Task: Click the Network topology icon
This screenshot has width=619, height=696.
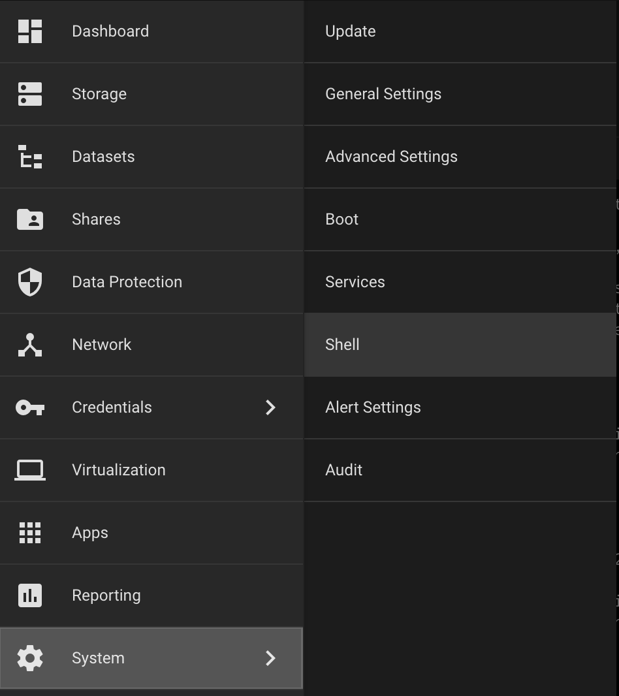Action: pos(30,345)
